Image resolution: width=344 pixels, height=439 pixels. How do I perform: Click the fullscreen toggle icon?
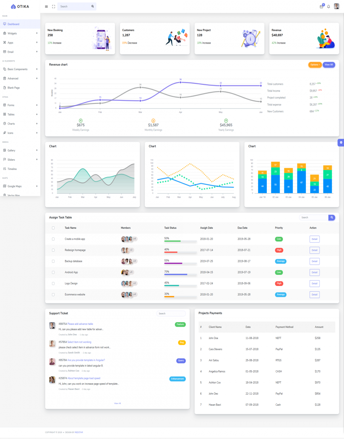(x=54, y=6)
